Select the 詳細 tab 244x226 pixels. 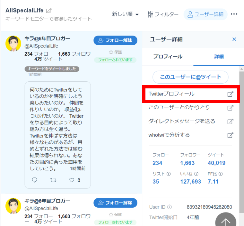point(219,57)
